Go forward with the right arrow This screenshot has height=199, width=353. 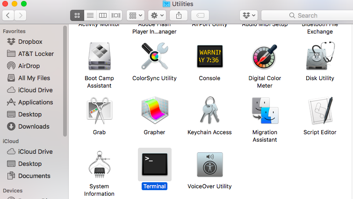[x=21, y=15]
